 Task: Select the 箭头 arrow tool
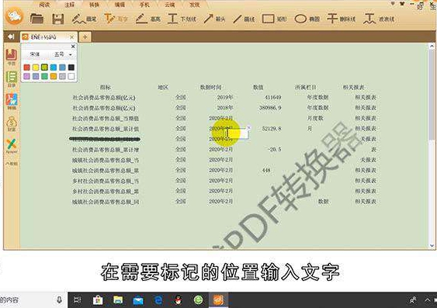tap(214, 19)
